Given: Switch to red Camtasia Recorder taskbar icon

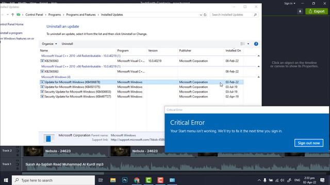Looking at the screenshot, I should 160,180.
